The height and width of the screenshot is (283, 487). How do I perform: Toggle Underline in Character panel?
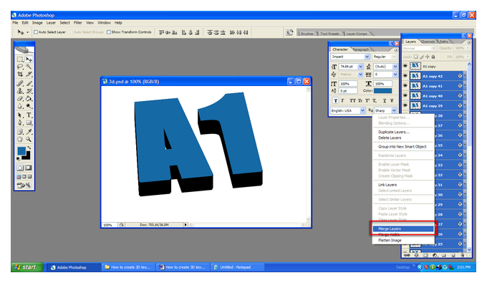pyautogui.click(x=384, y=100)
